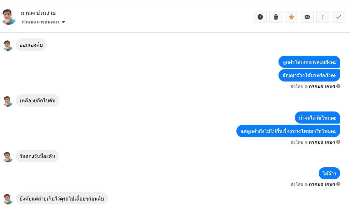The height and width of the screenshot is (208, 350).
Task: Click verified badge before กรกมล เกษร under สัญญาจ้าง
Action: (x=306, y=87)
